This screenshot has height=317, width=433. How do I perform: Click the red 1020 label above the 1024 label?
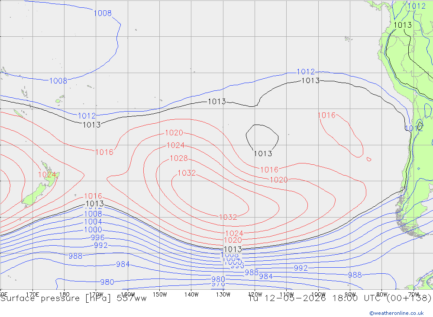click(x=174, y=133)
